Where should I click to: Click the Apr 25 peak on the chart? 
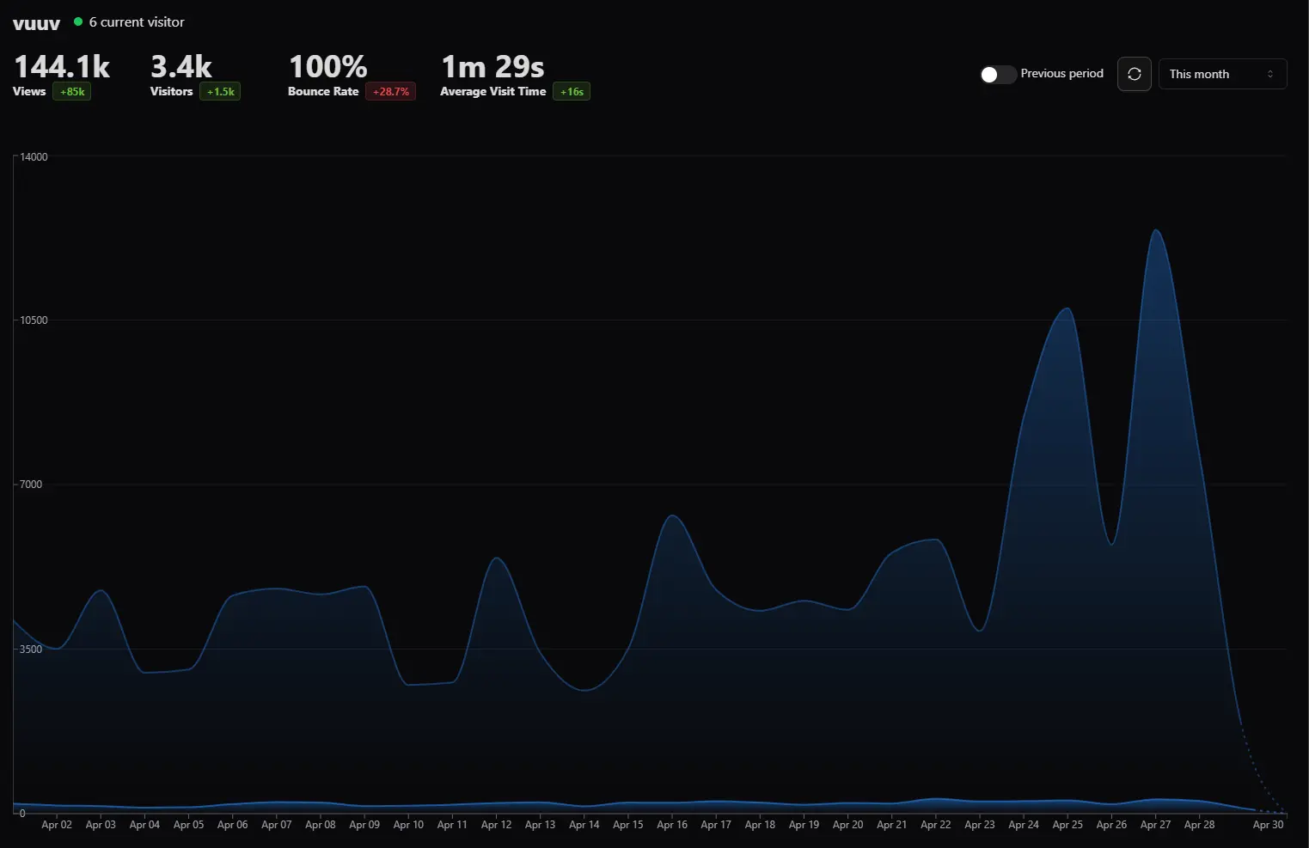coord(1067,308)
